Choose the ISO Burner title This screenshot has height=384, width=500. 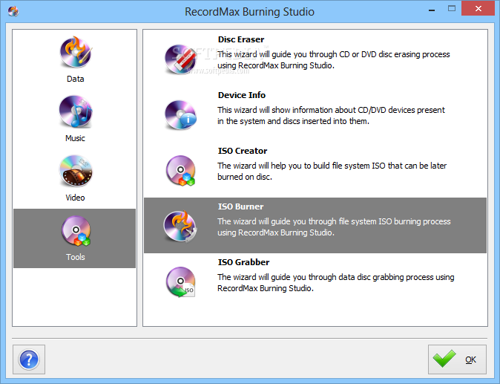click(x=241, y=206)
